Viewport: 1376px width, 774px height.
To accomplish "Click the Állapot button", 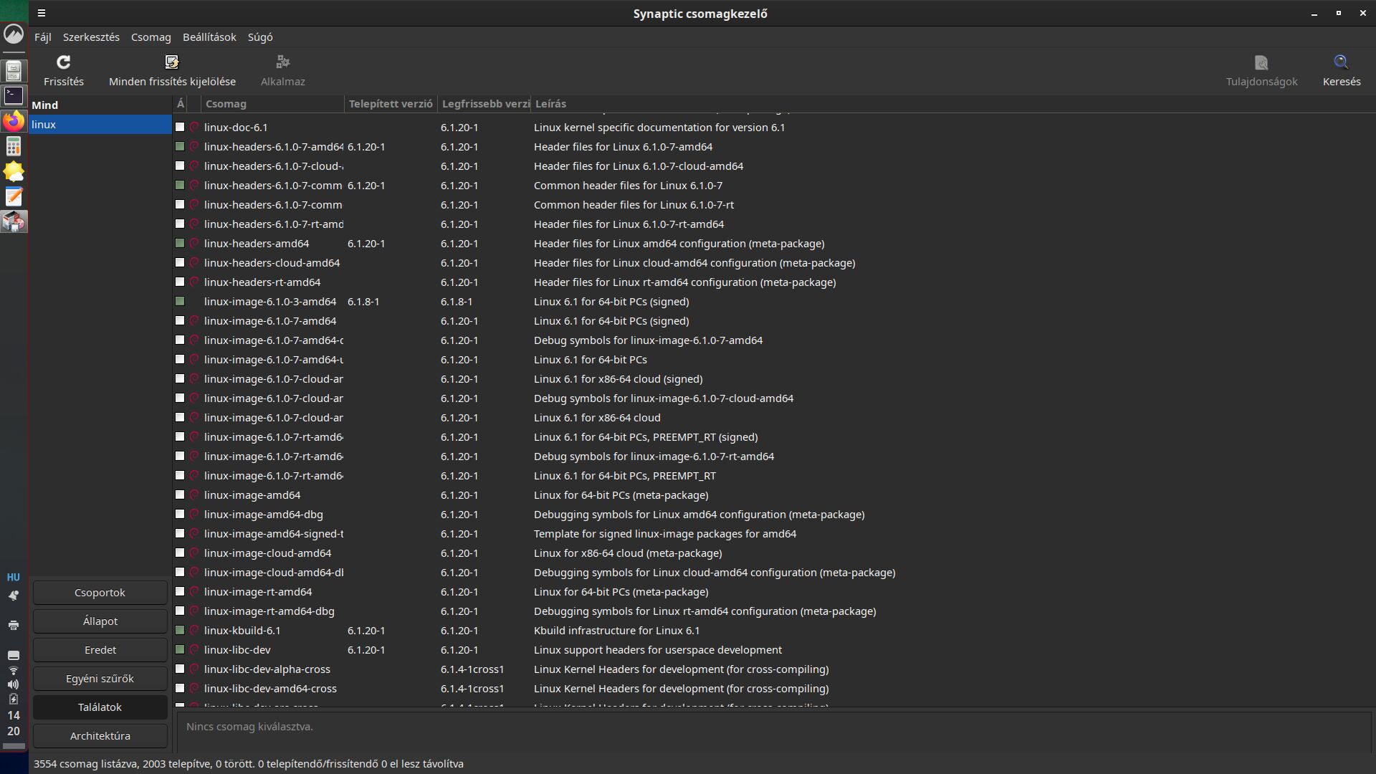I will tap(100, 621).
